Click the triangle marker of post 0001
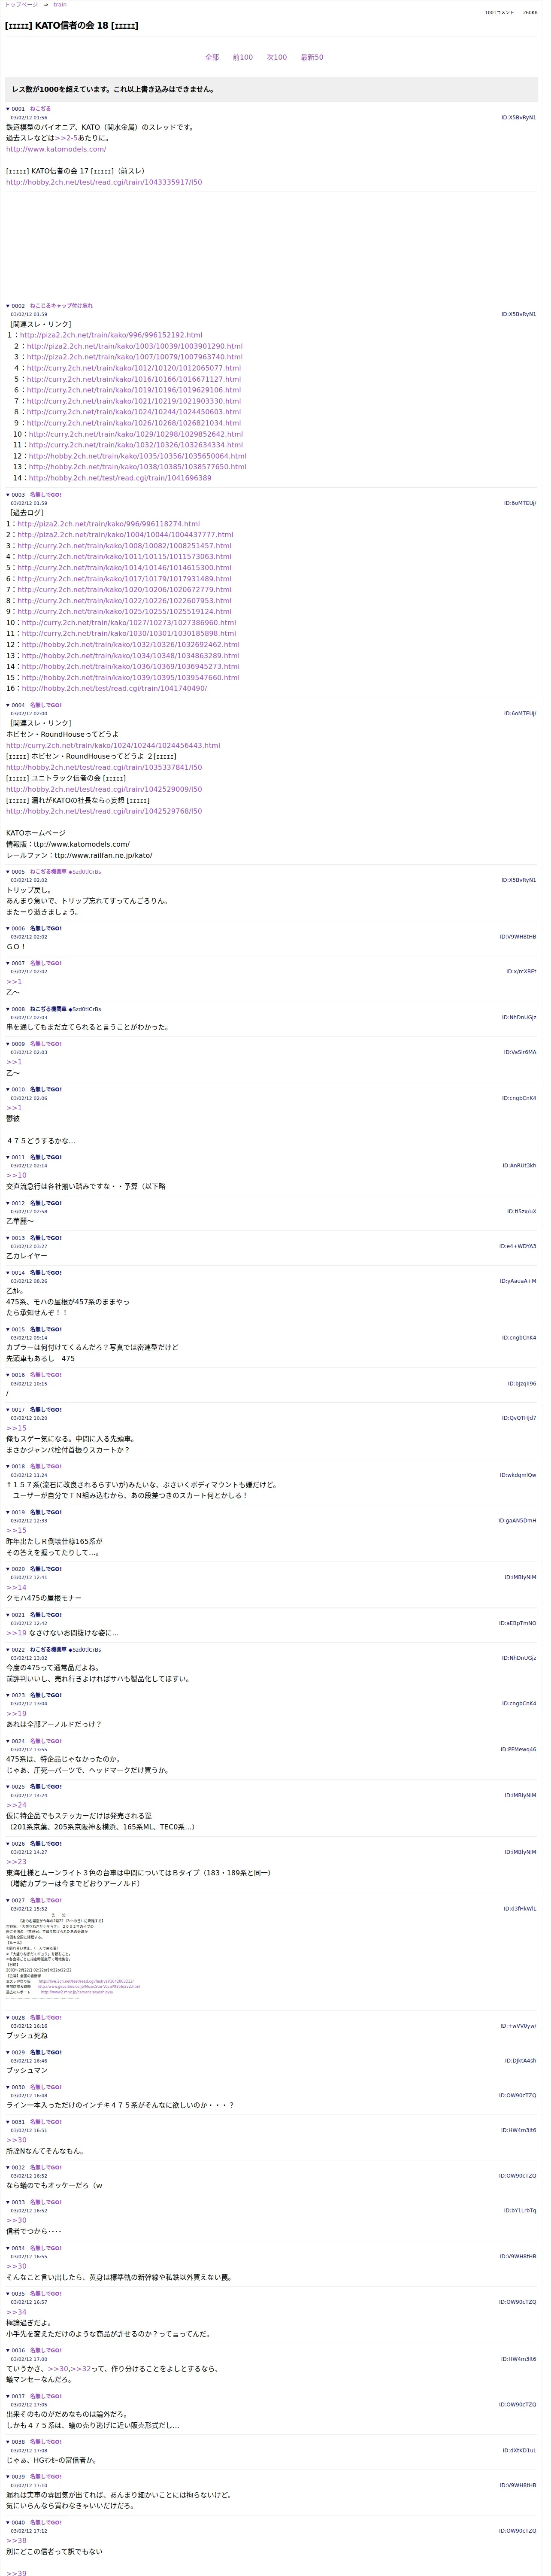The width and height of the screenshot is (551, 2576). click(x=8, y=109)
